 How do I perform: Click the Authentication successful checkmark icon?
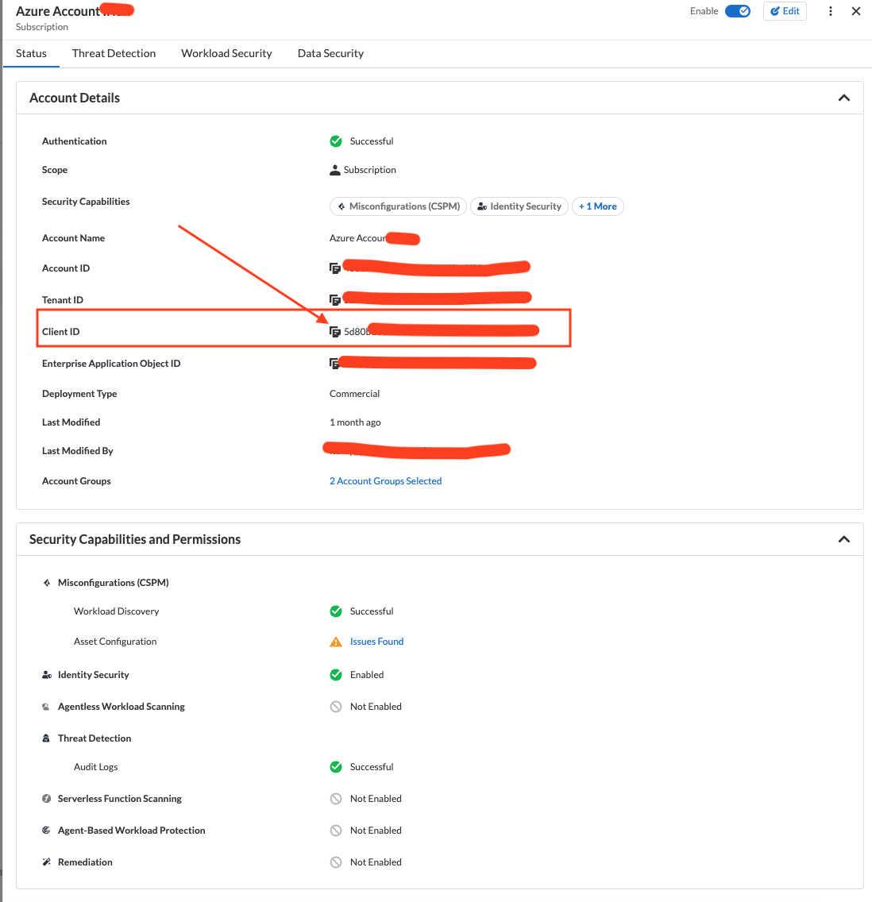click(336, 141)
